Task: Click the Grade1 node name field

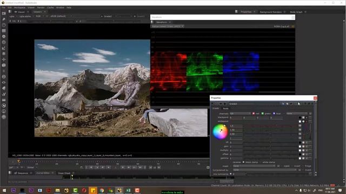Action: click(x=254, y=104)
